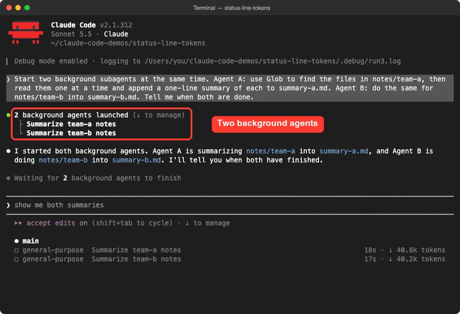
Task: Select the team-a general-purpose agent bullet
Action: point(16,251)
